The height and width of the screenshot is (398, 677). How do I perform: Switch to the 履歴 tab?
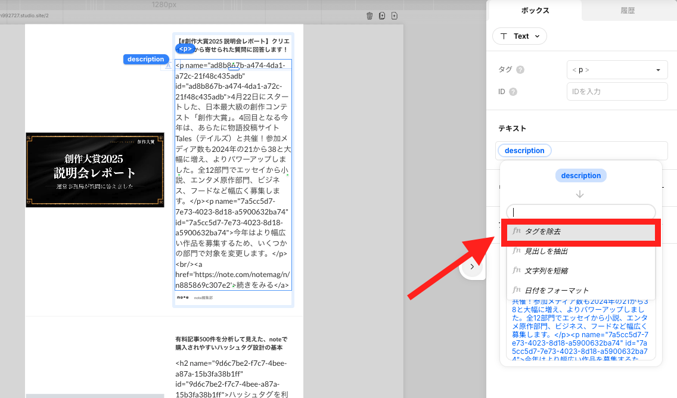[628, 10]
